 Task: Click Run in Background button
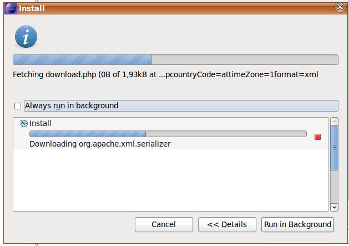pyautogui.click(x=297, y=224)
